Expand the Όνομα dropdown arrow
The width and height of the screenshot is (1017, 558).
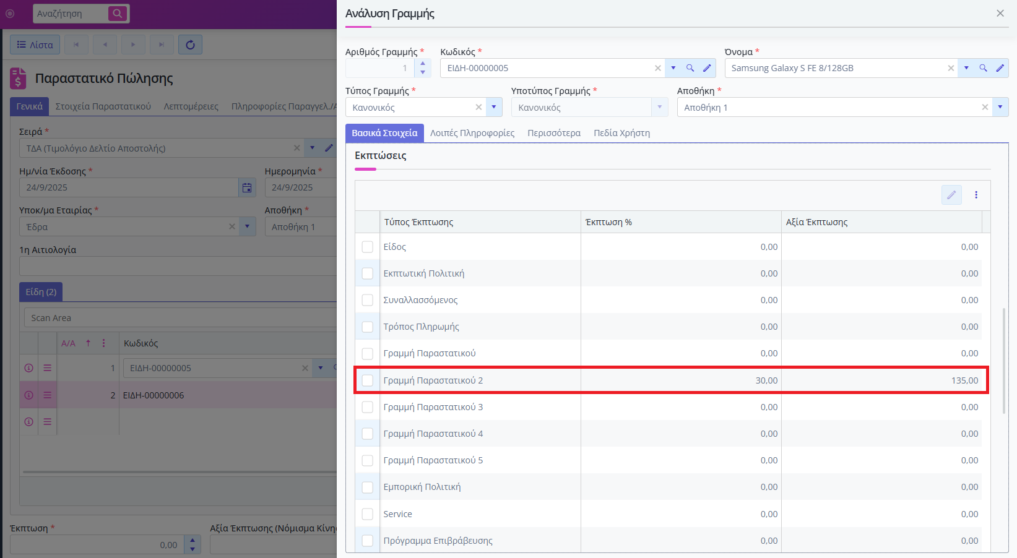coord(966,68)
